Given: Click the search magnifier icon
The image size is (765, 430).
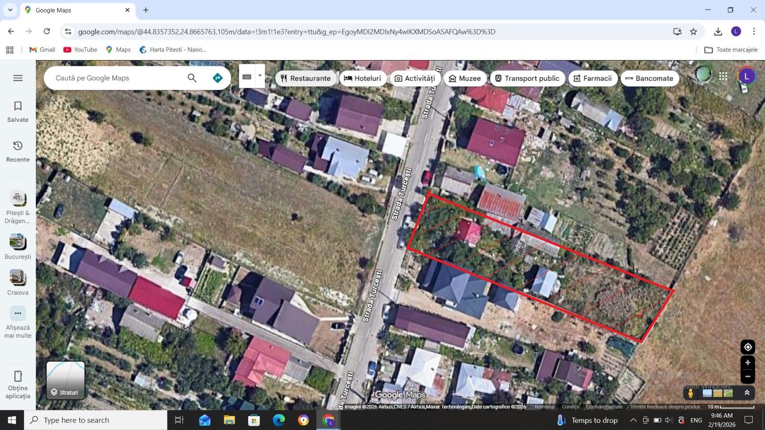Looking at the screenshot, I should 192,77.
